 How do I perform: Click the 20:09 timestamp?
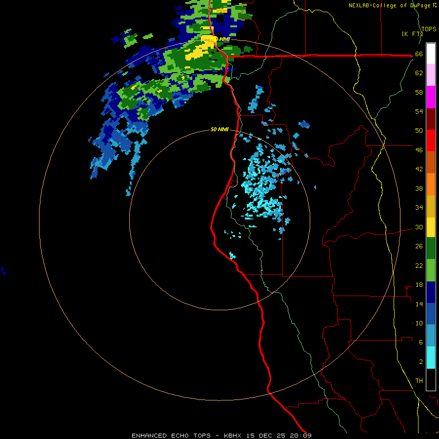300,436
